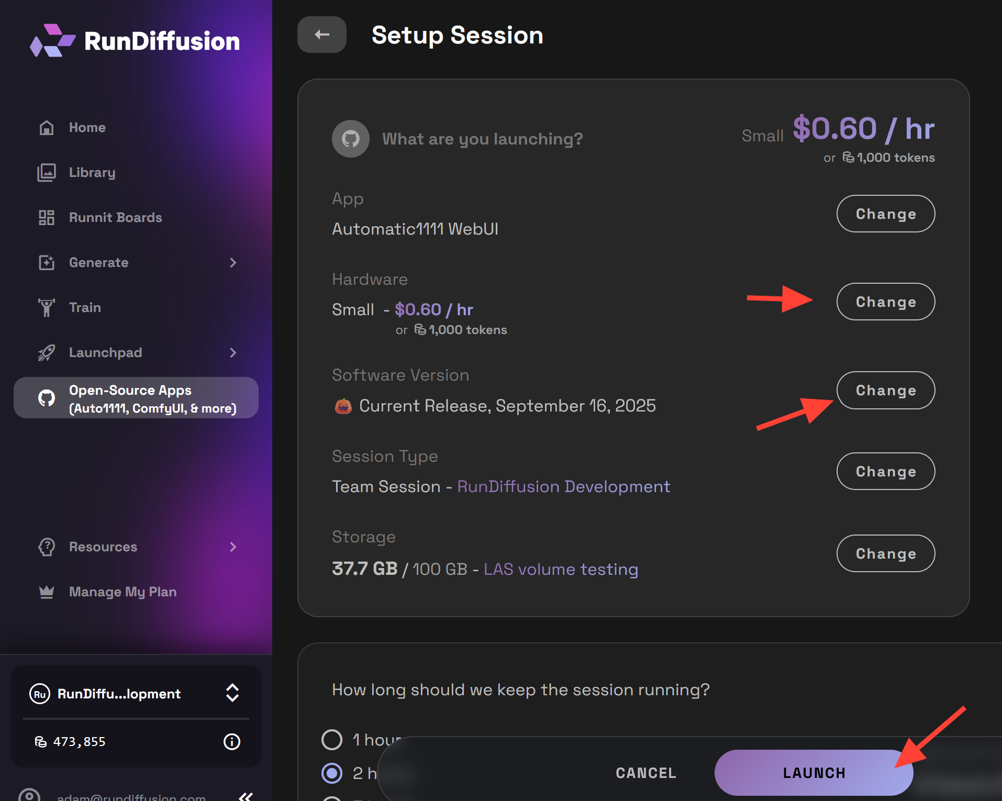
Task: Open the RunDiffusion Development link
Action: coord(563,486)
